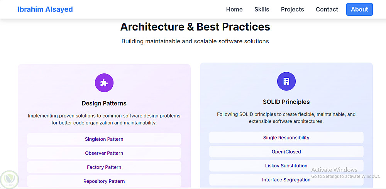Choose the Factory Pattern item
This screenshot has width=386, height=189.
pos(104,167)
